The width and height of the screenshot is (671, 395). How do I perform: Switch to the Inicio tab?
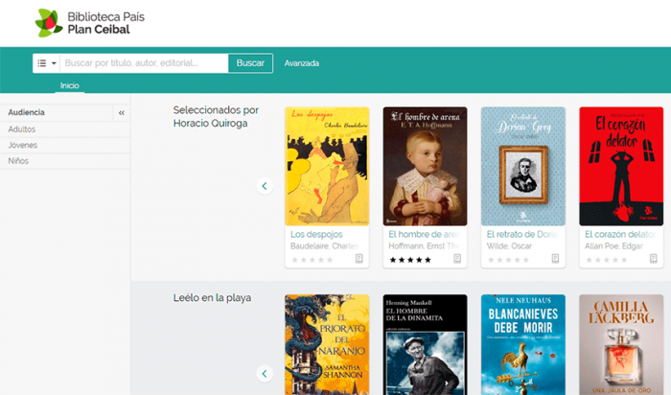[x=69, y=85]
